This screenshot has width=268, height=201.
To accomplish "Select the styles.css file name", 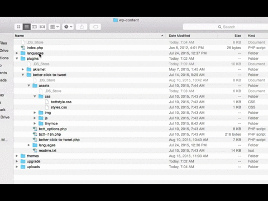I will point(59,107).
